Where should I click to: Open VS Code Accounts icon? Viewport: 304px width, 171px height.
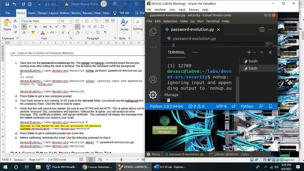pos(153,79)
